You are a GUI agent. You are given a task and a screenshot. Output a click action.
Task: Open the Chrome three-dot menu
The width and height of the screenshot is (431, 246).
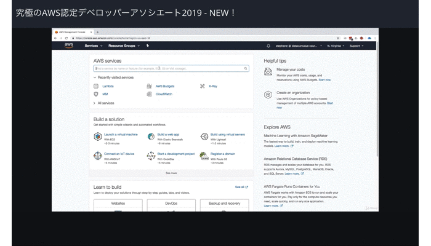(375, 38)
